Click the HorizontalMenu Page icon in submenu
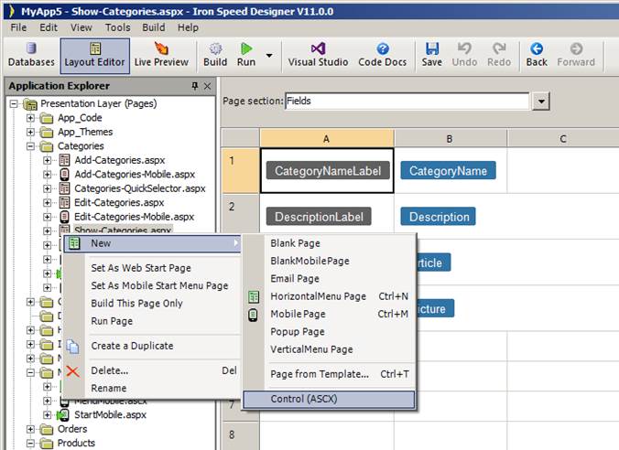 pos(254,296)
